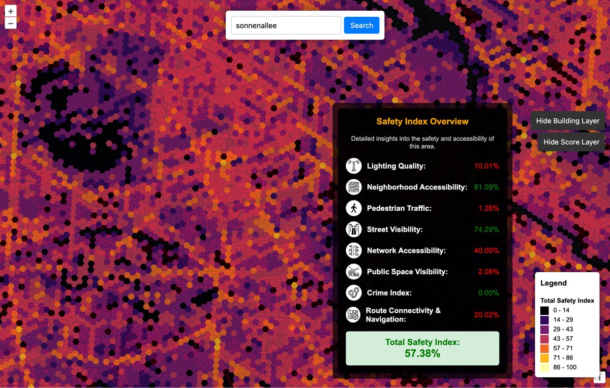Hide the Score Layer
The height and width of the screenshot is (388, 610).
tap(571, 142)
